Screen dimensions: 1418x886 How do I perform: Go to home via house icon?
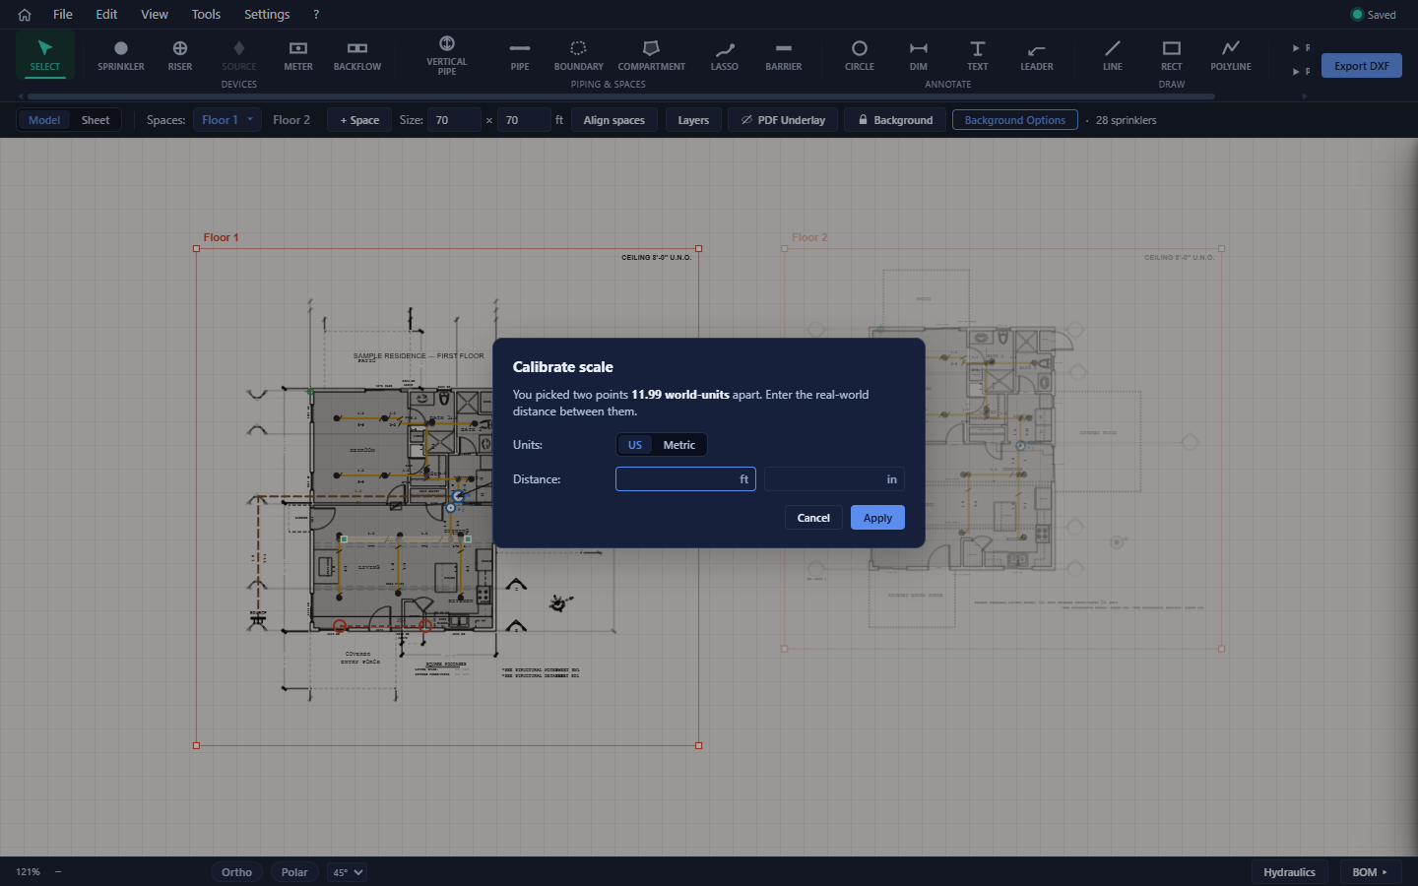coord(25,15)
